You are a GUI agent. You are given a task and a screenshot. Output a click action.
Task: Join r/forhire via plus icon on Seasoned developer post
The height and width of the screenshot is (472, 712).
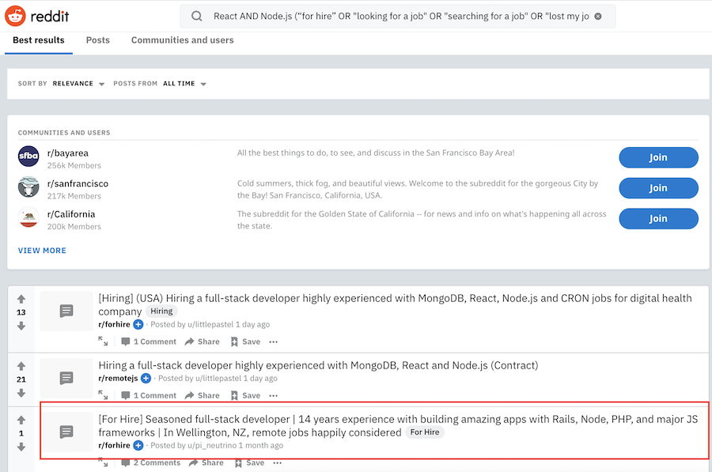click(138, 445)
